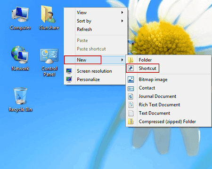Viewport: 212px width, 169px height.
Task: Click the Rich Text Document icon
Action: tap(131, 105)
